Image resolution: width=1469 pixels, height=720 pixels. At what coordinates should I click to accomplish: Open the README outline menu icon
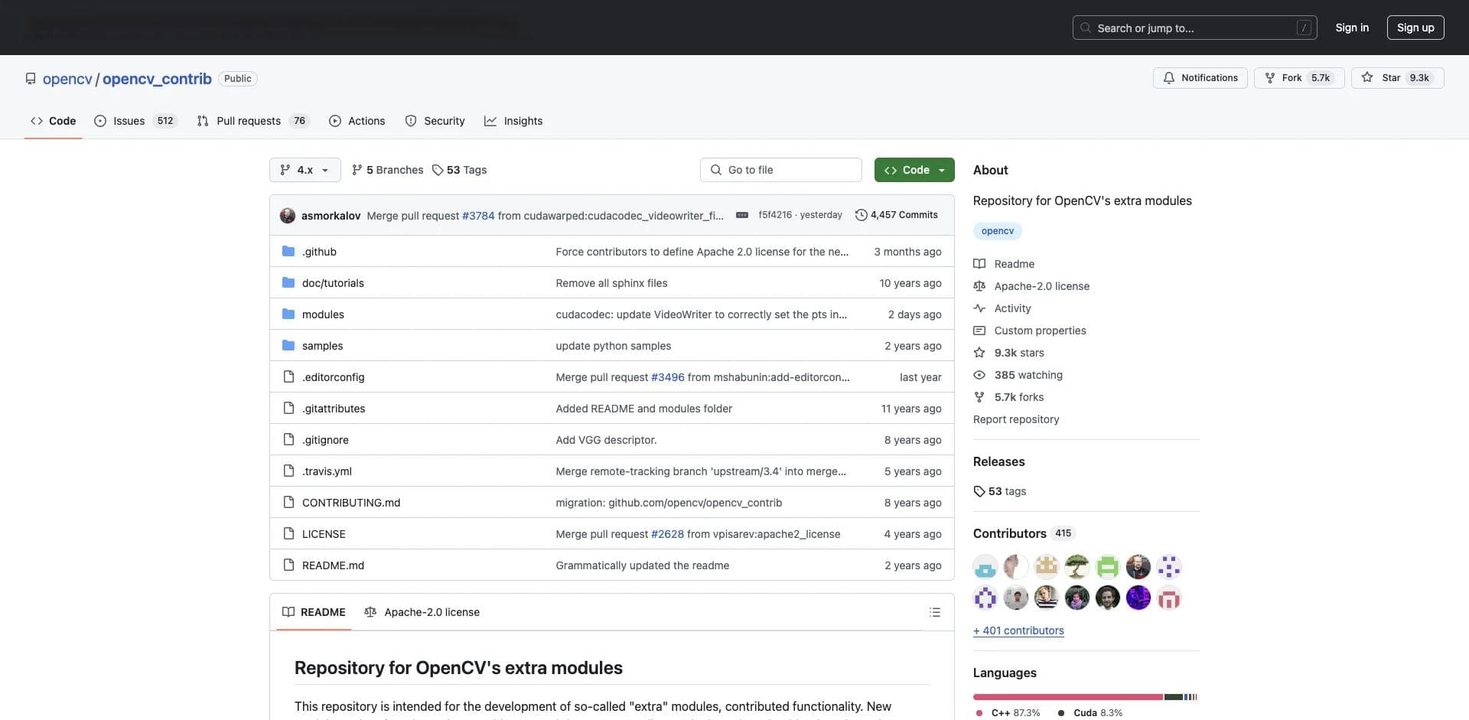pos(934,612)
